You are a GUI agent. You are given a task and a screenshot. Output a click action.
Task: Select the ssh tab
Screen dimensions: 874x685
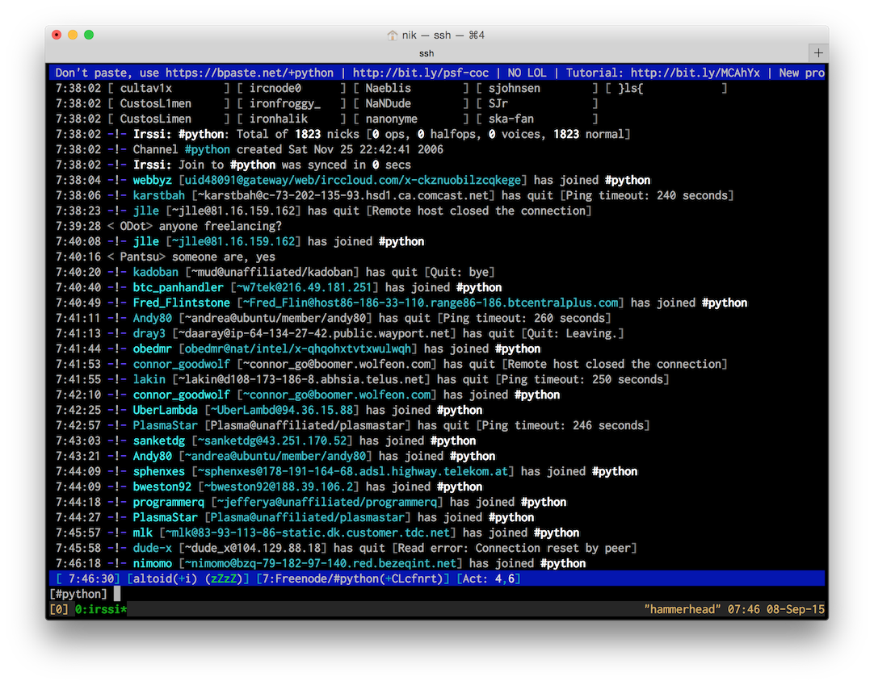coord(426,53)
